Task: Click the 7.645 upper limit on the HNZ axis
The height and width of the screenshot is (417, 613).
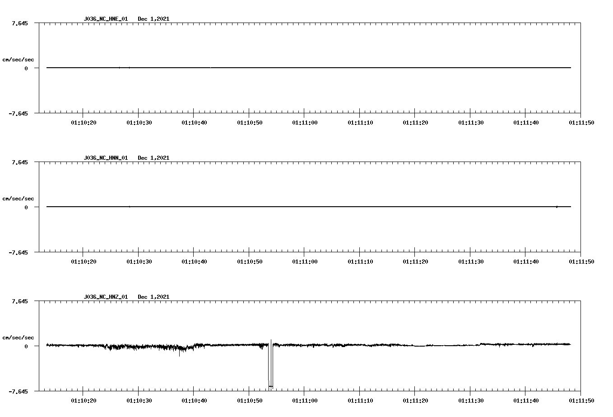Action: click(x=19, y=301)
